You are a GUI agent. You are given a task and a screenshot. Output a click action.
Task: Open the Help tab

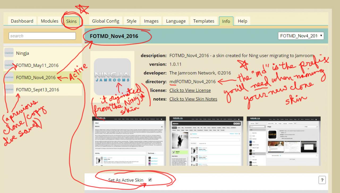[243, 21]
